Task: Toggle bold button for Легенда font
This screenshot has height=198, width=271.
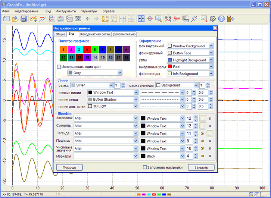Action: [x=203, y=133]
